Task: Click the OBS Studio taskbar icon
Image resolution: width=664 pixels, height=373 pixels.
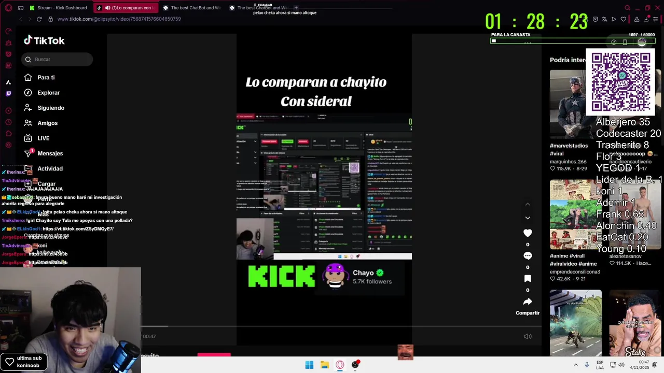Action: pos(355,365)
